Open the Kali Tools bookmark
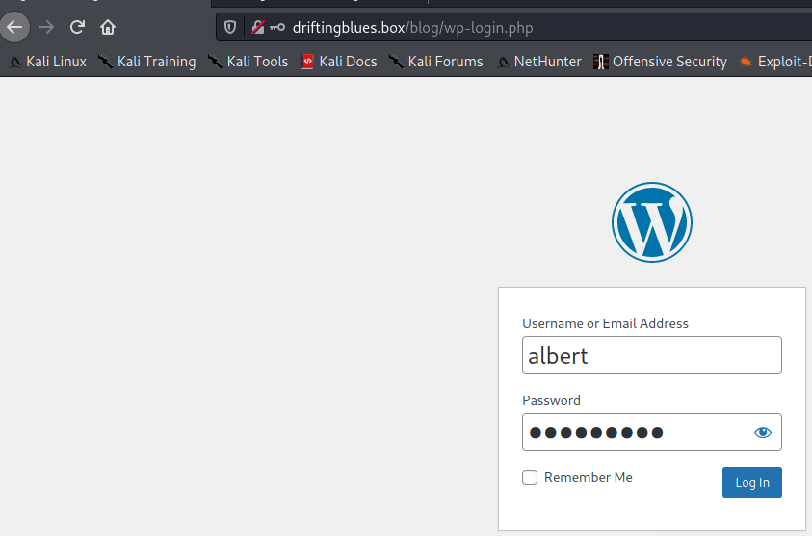Viewport: 812px width, 536px height. 249,62
